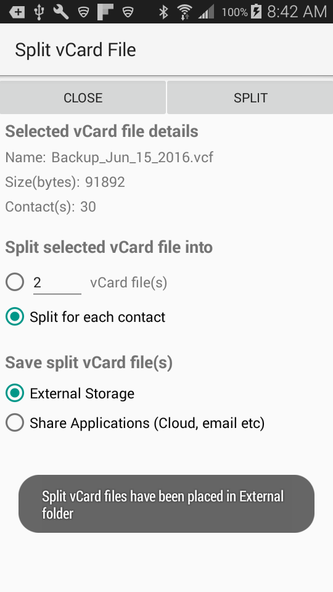Image resolution: width=333 pixels, height=592 pixels.
Task: Tap the USB connection status icon
Action: tap(39, 12)
